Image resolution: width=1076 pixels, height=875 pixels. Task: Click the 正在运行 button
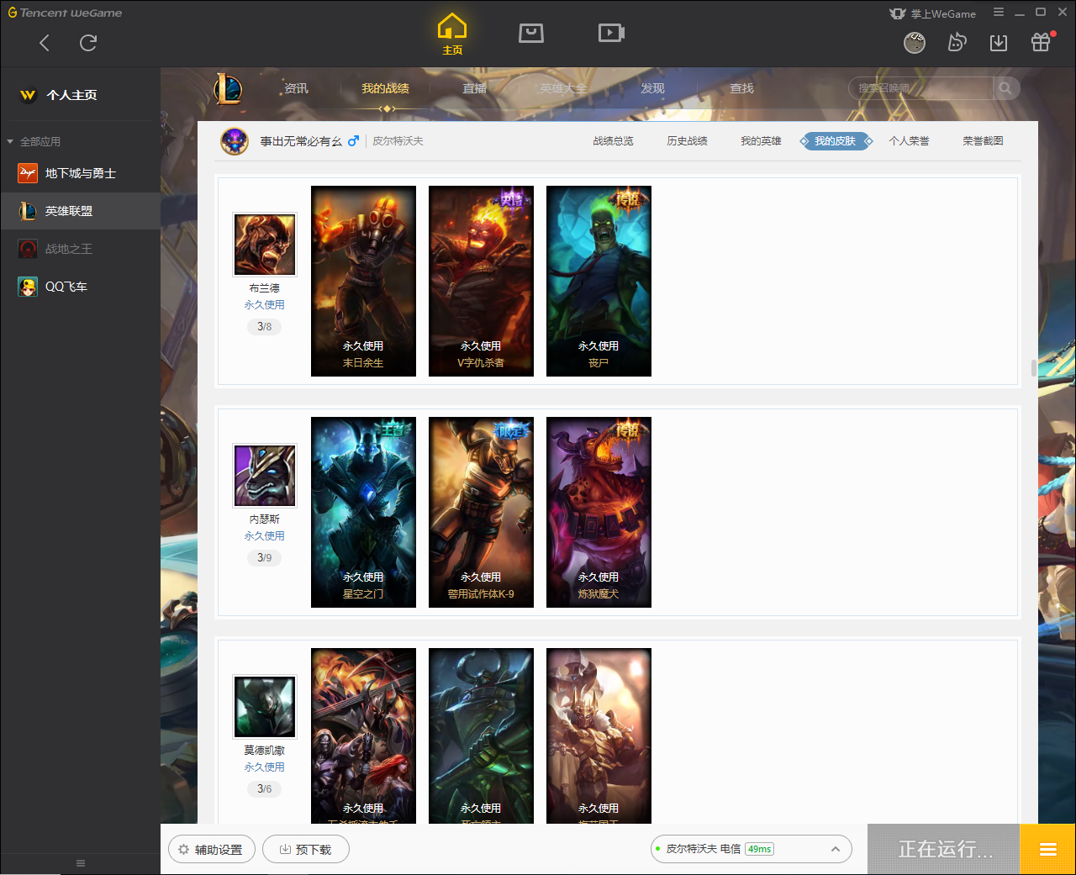(x=944, y=849)
